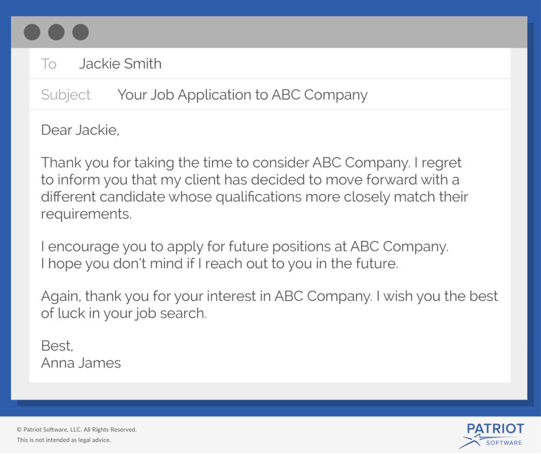Select the closing signature Anna James
The height and width of the screenshot is (454, 541).
pyautogui.click(x=81, y=363)
